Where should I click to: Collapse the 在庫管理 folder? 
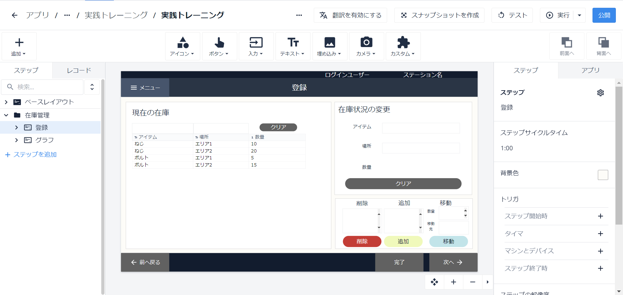[x=6, y=115]
